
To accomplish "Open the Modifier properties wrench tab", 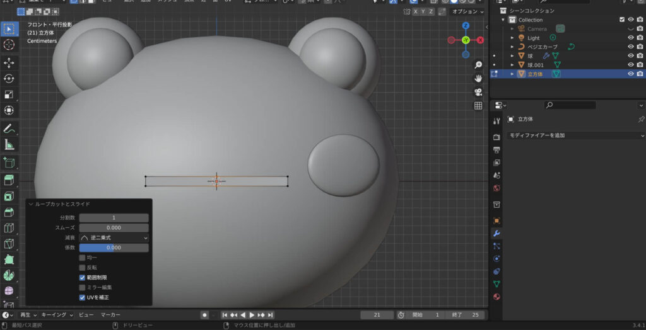I will 496,234.
